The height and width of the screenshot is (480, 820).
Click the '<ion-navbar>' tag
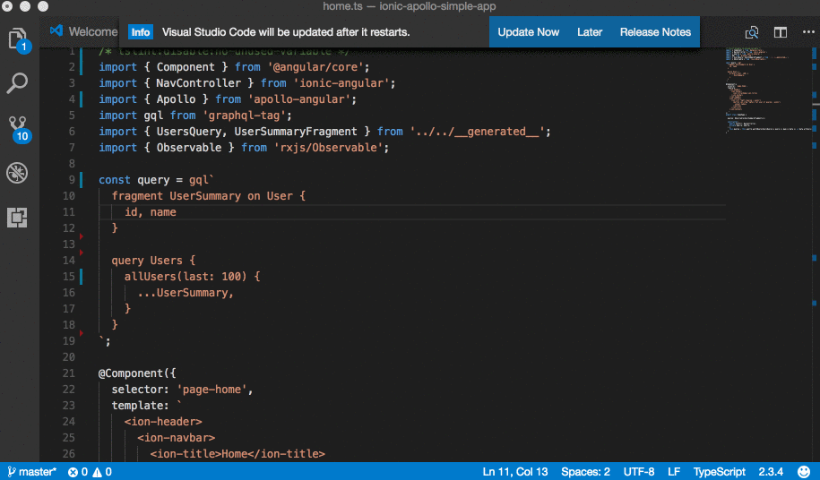[177, 438]
